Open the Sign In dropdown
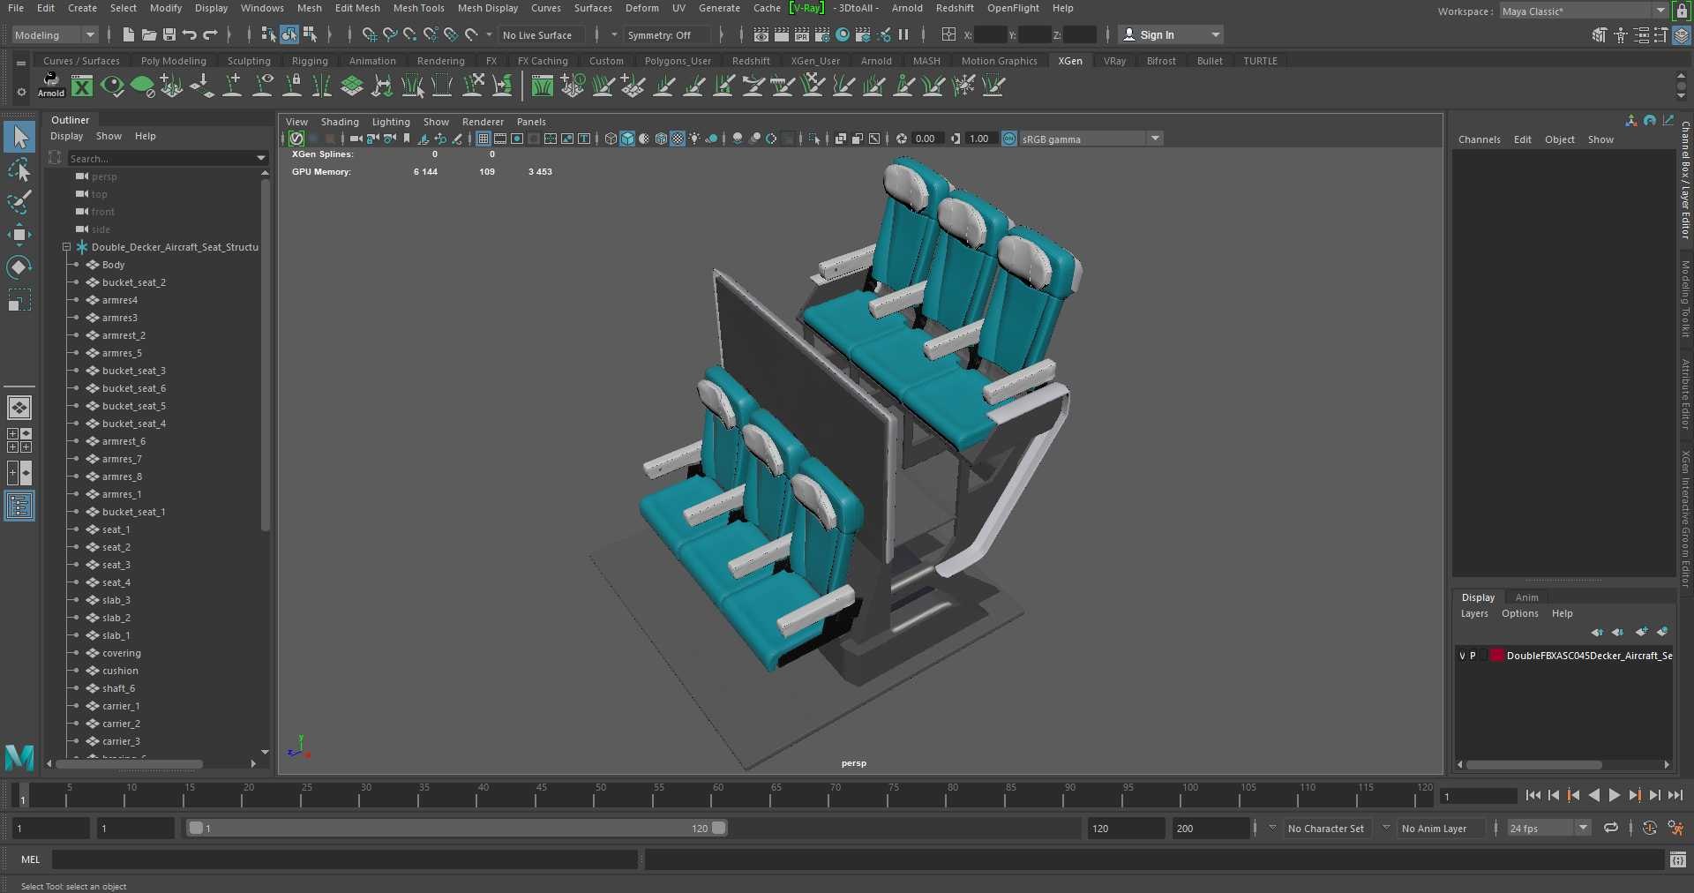Viewport: 1694px width, 893px height. pos(1172,34)
